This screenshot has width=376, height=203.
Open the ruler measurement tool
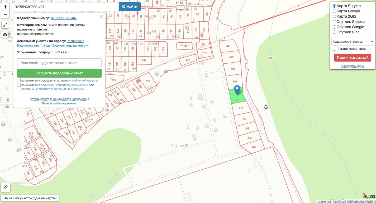click(6, 187)
